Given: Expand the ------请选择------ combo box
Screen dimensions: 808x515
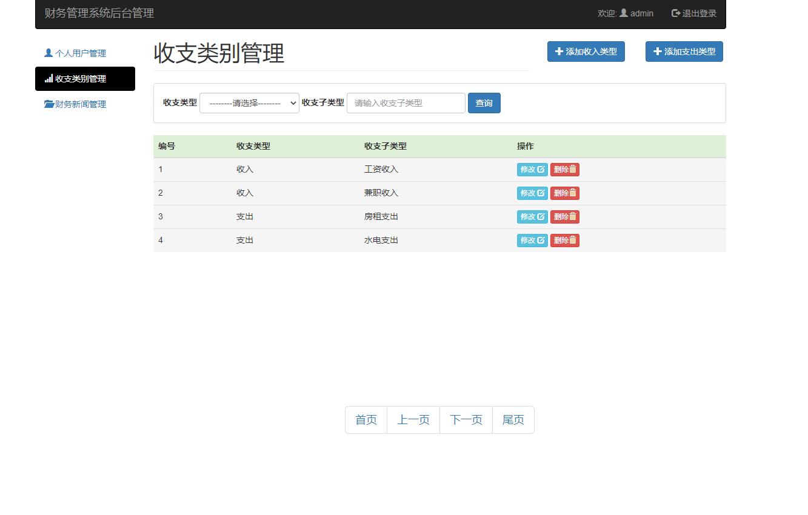Looking at the screenshot, I should point(249,103).
